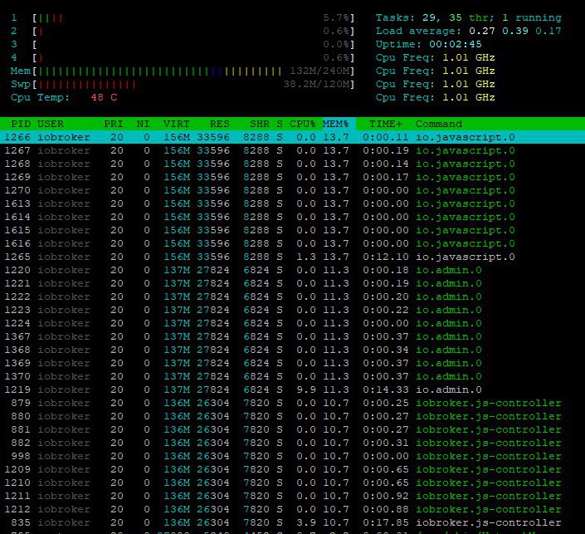The width and height of the screenshot is (585, 534).
Task: Sort by the CPU% column header
Action: (302, 124)
